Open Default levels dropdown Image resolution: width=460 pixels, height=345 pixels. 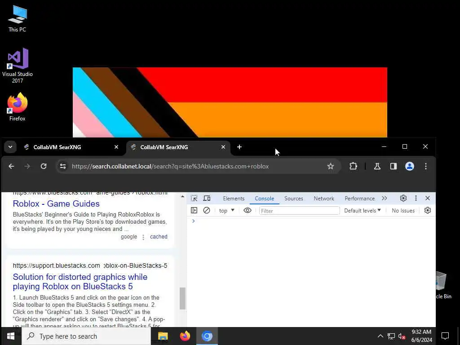pos(363,211)
